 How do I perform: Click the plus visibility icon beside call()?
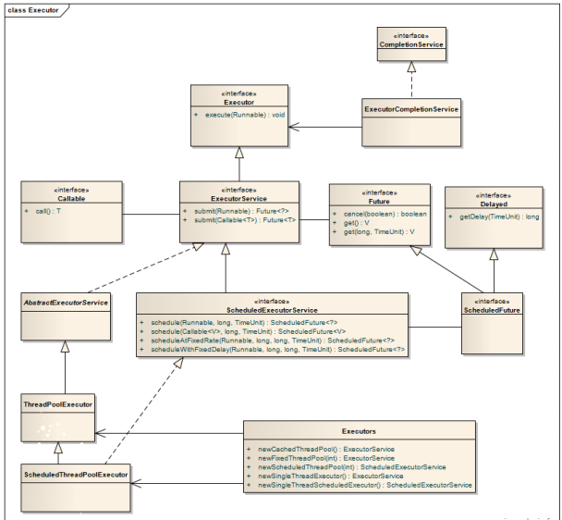(27, 211)
